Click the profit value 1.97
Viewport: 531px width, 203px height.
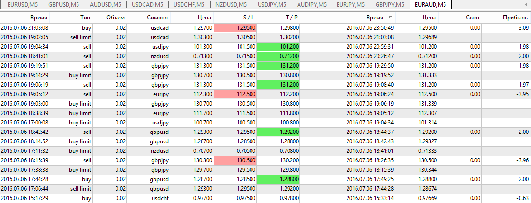click(523, 85)
